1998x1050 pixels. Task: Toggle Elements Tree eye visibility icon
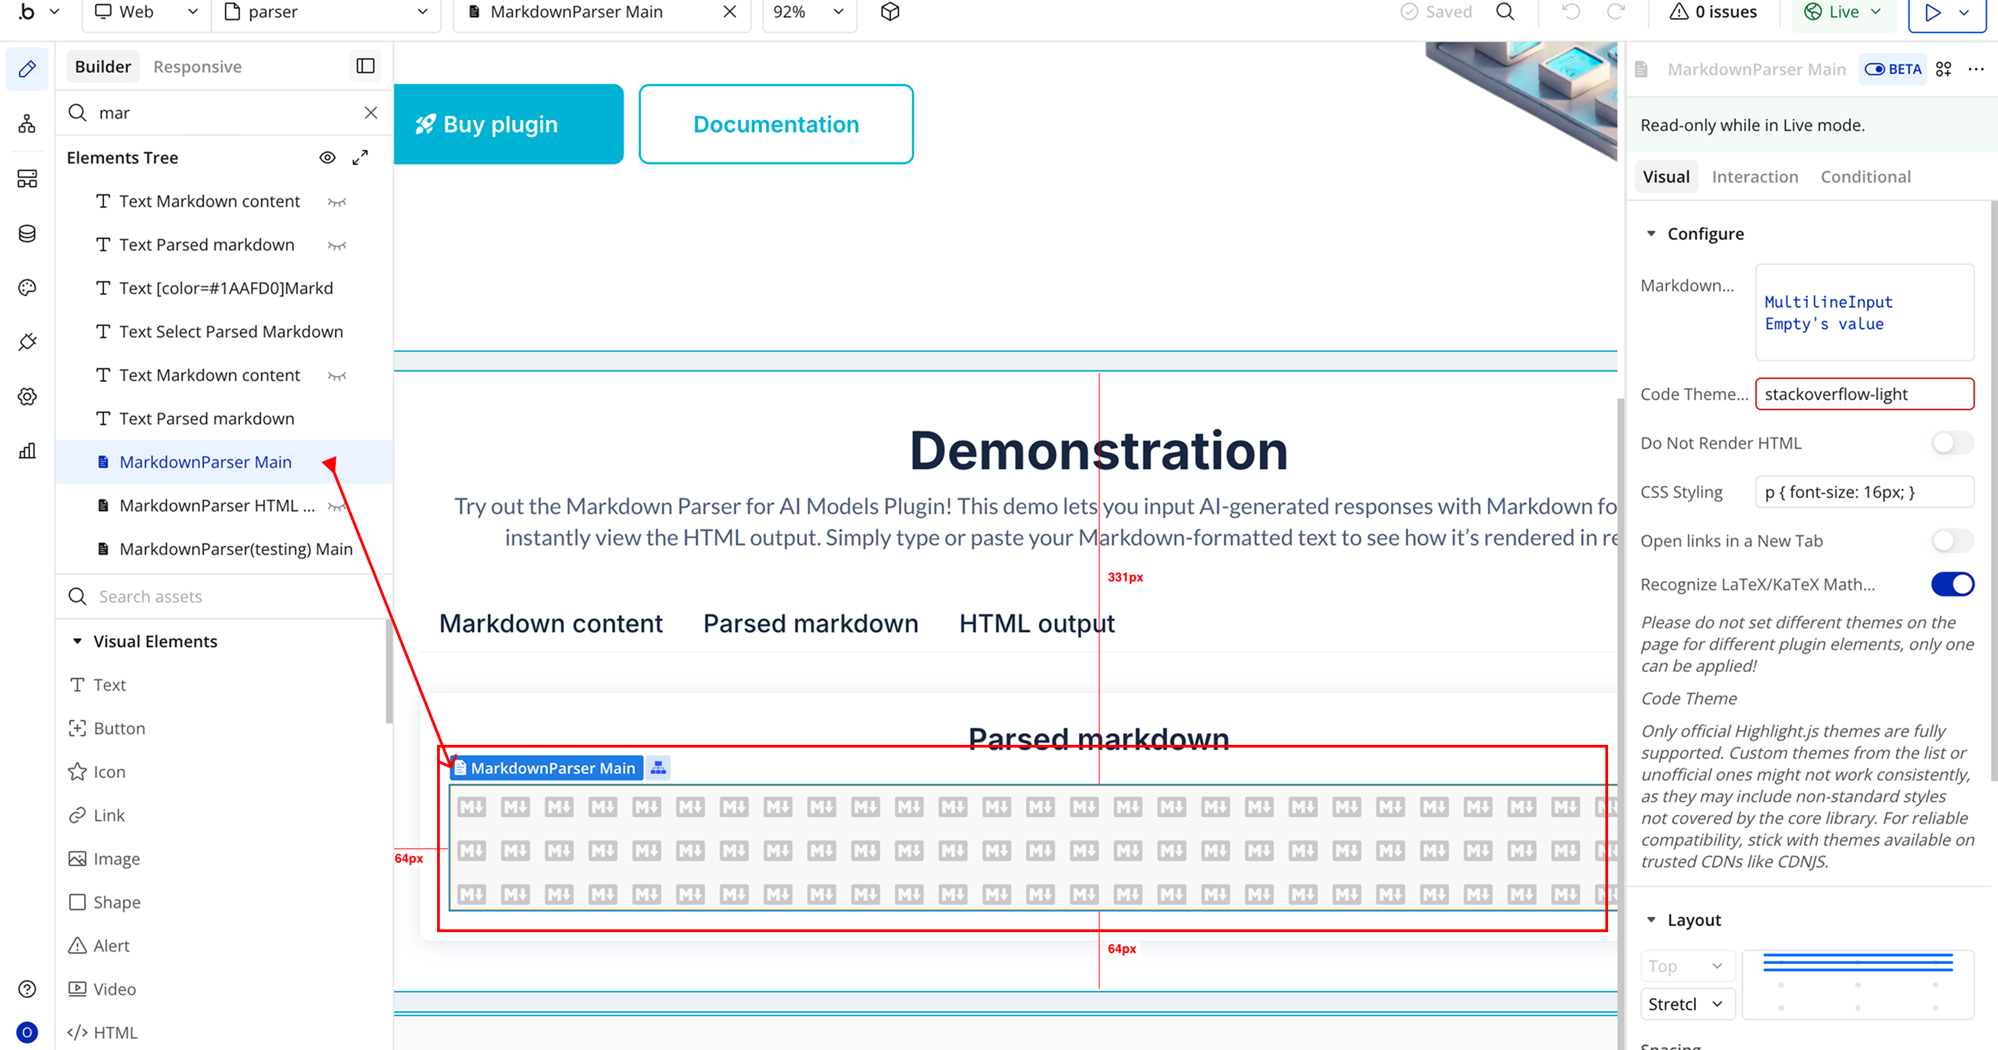point(327,157)
